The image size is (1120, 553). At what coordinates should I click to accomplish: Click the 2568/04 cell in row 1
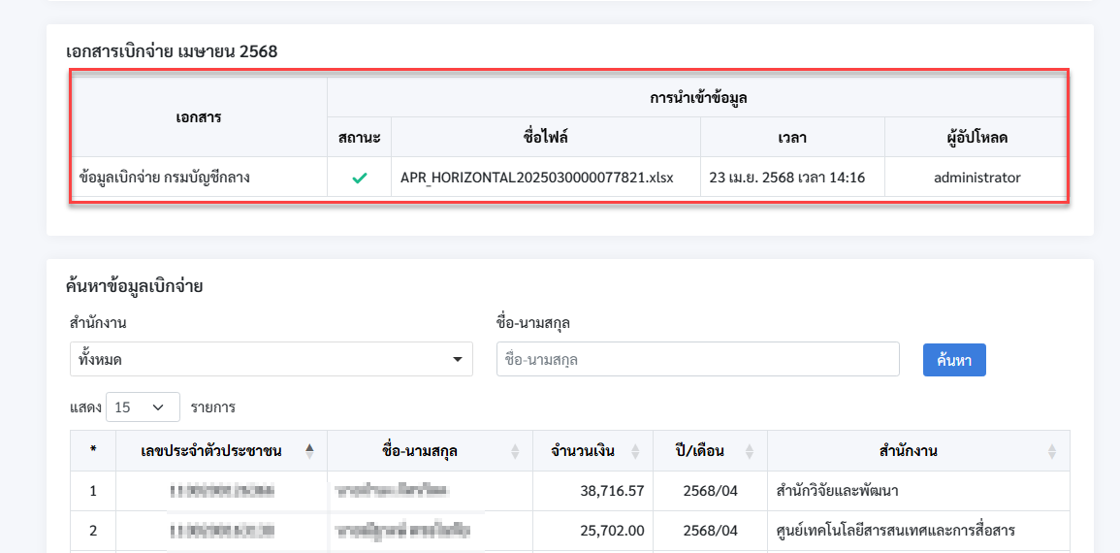pyautogui.click(x=710, y=492)
